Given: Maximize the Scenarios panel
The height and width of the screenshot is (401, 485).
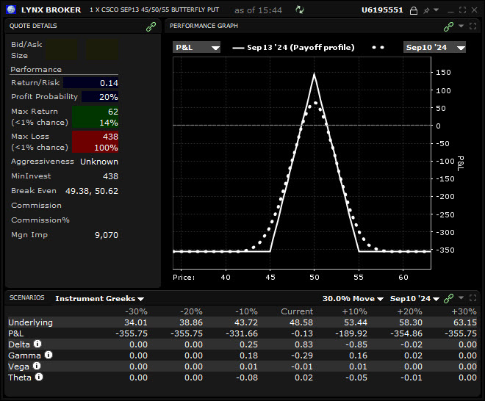Looking at the screenshot, I should coord(473,298).
